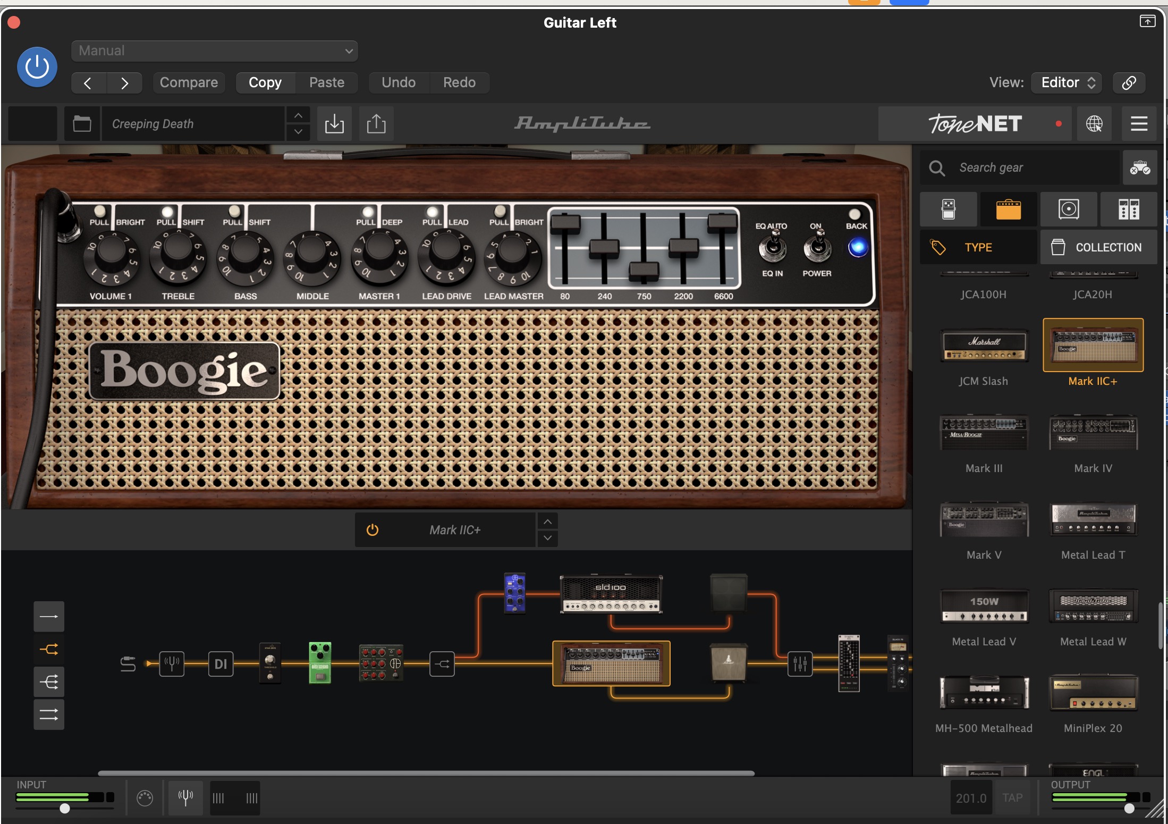Image resolution: width=1168 pixels, height=824 pixels.
Task: Go to previous preset arrow
Action: (x=89, y=83)
